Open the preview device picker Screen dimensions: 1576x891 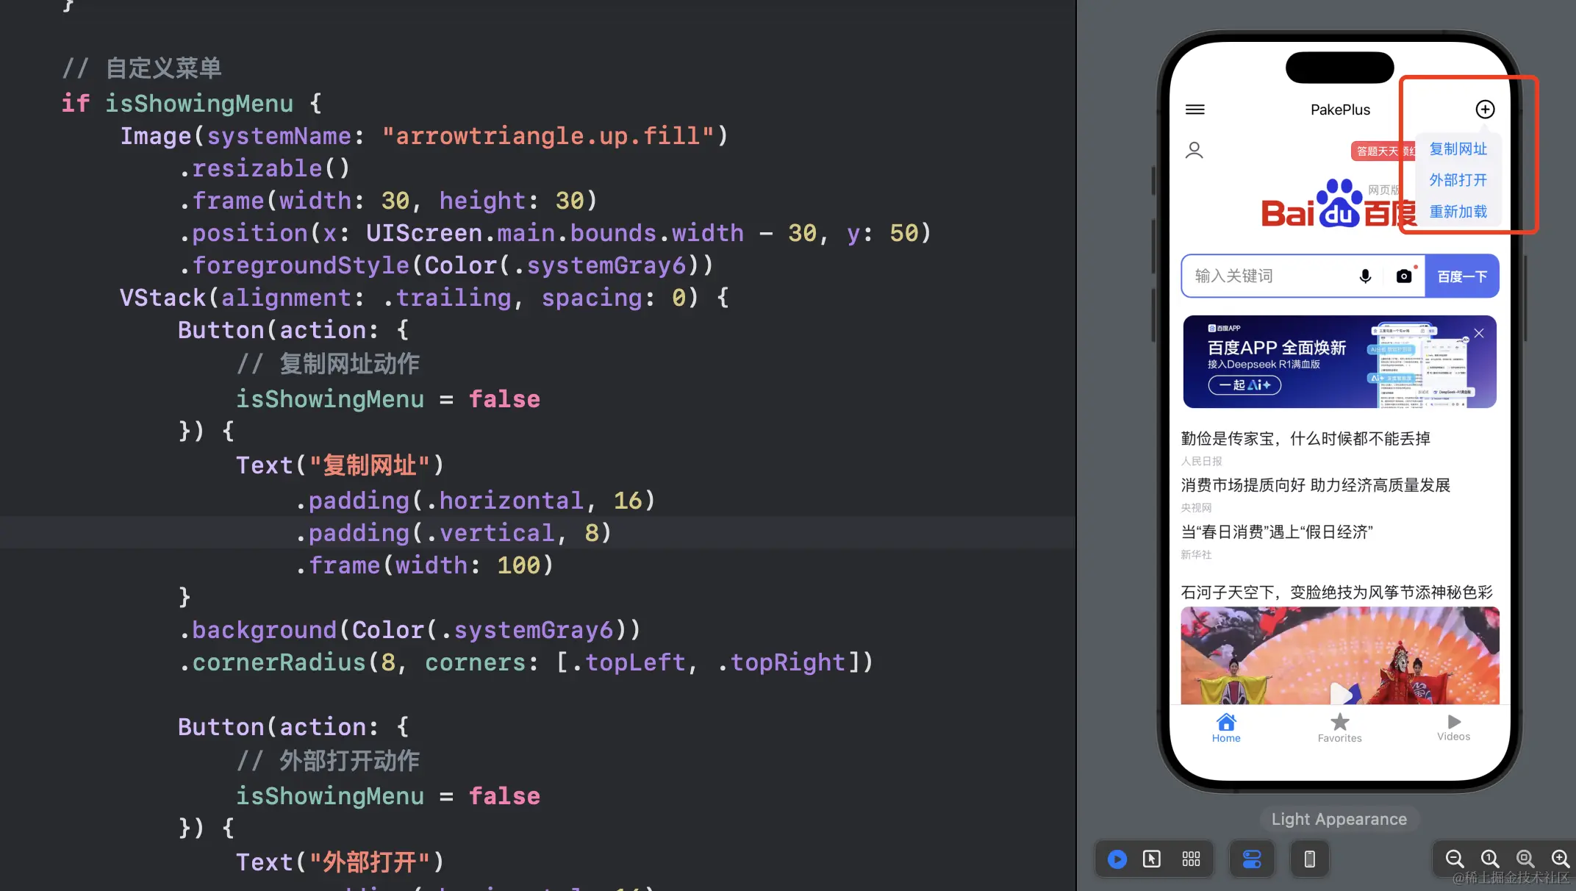pos(1309,859)
